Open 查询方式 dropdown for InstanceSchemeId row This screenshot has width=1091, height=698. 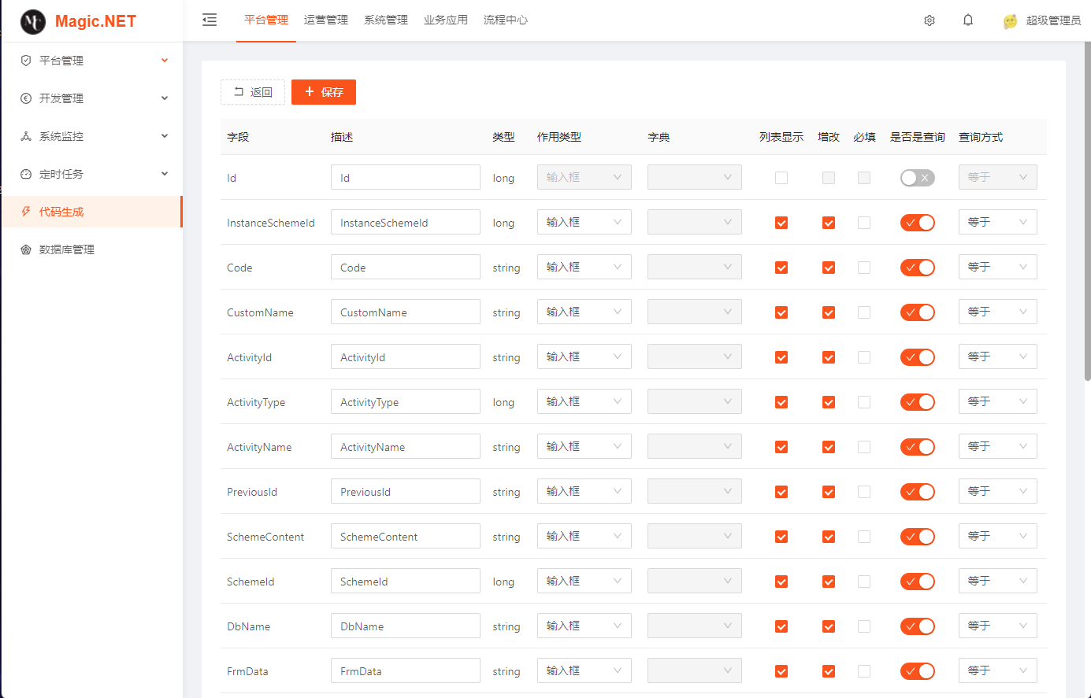[x=997, y=223]
